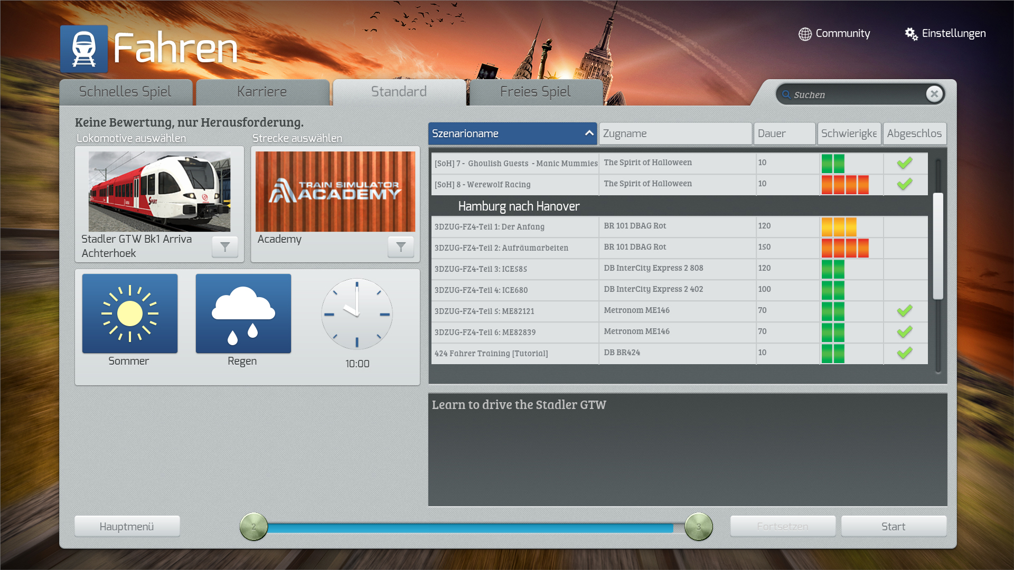1014x570 pixels.
Task: Open Einstellungen gear settings
Action: (911, 34)
